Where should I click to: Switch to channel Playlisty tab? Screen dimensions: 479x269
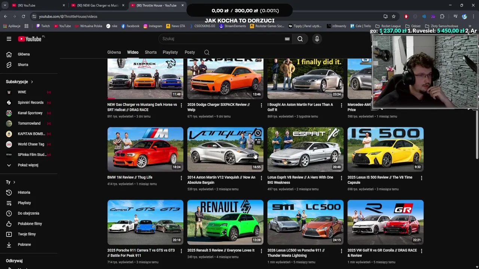click(170, 52)
